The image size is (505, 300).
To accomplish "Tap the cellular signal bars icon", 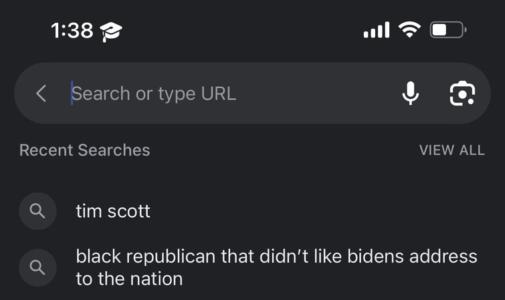I will tap(377, 30).
